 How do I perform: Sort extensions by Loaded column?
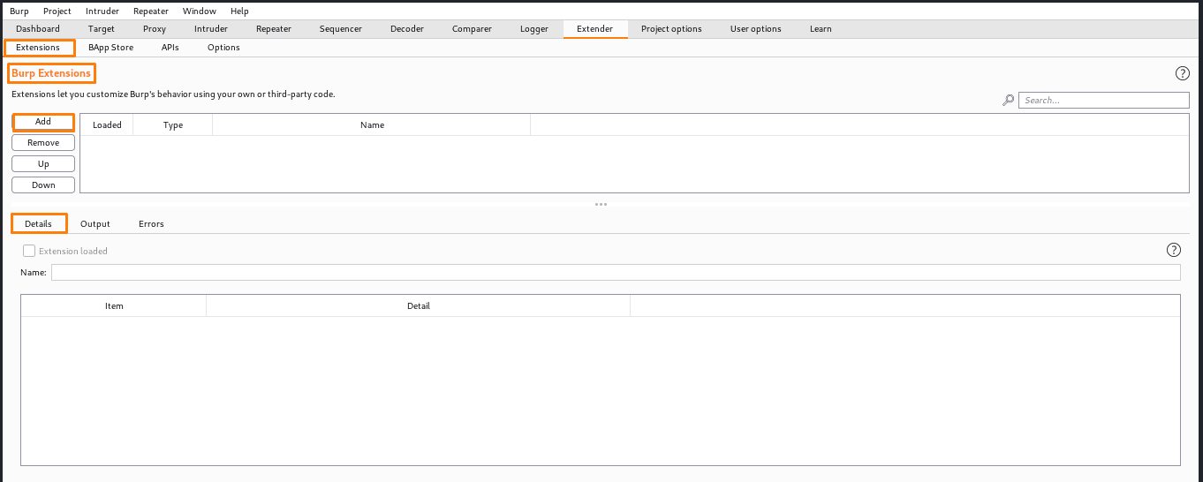click(x=107, y=125)
